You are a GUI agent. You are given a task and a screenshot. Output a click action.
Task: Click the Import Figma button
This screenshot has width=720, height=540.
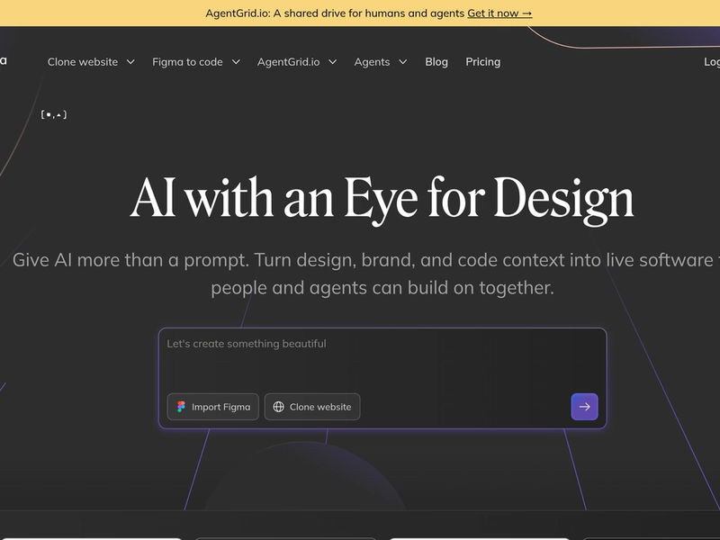click(x=213, y=407)
